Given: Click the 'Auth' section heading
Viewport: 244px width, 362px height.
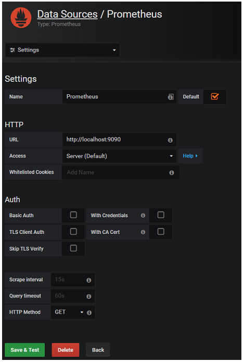Looking at the screenshot, I should (x=12, y=199).
